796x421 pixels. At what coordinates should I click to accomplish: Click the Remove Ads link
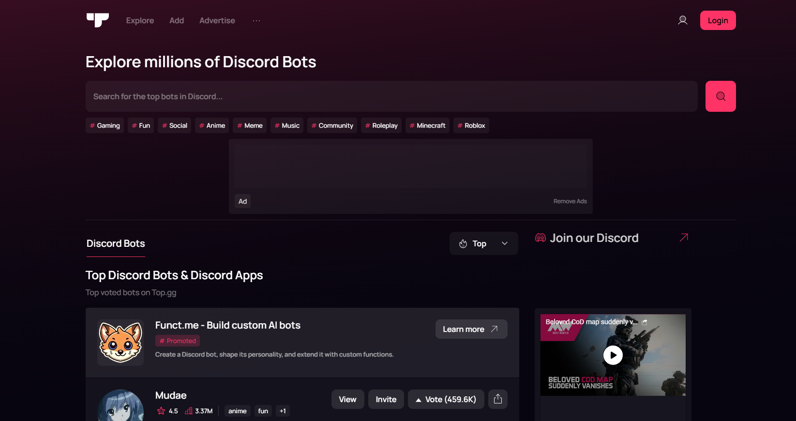pyautogui.click(x=570, y=201)
